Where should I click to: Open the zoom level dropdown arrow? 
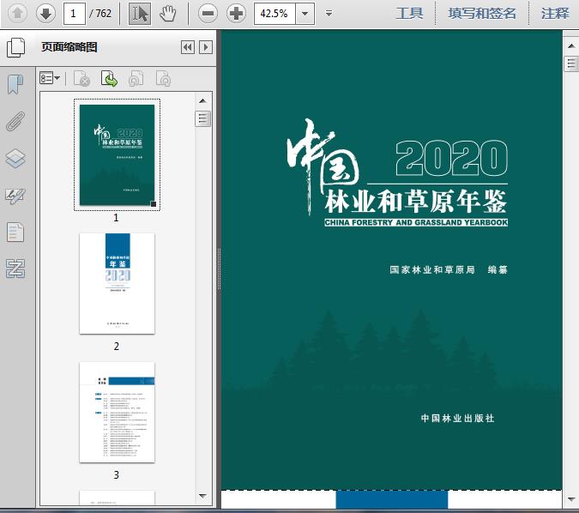click(305, 14)
